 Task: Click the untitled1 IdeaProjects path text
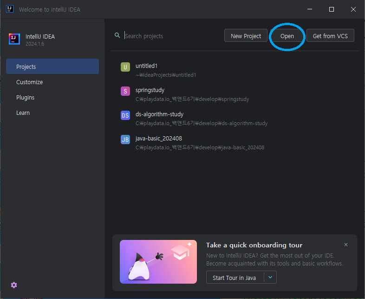(x=166, y=75)
